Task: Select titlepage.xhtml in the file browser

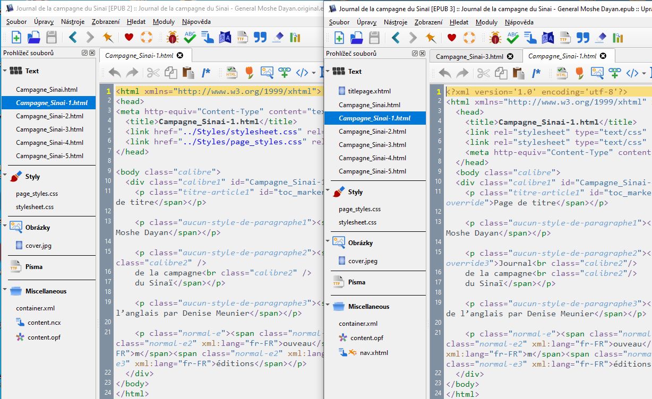Action: tap(370, 91)
